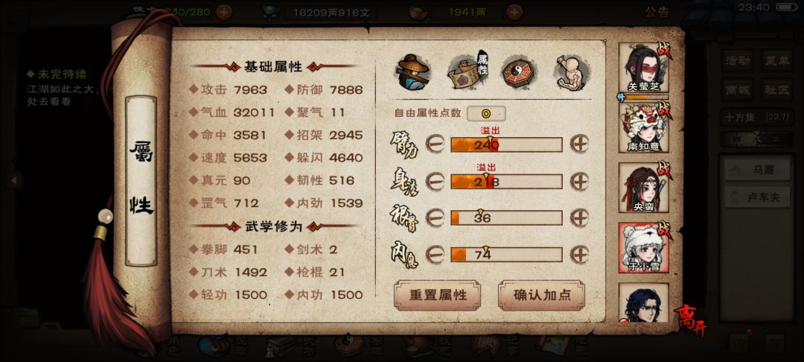Select character portrait 关莹芝
This screenshot has width=804, height=362.
coord(643,67)
